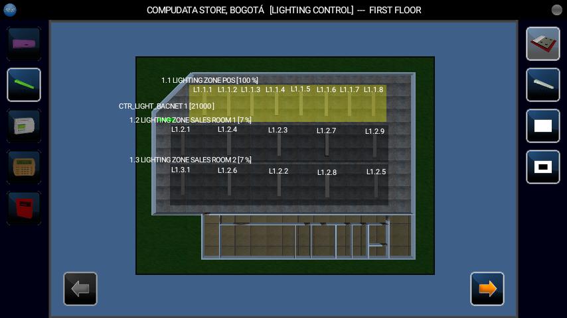This screenshot has height=318, width=567.
Task: Open the controller module icon in left sidebar
Action: [24, 126]
